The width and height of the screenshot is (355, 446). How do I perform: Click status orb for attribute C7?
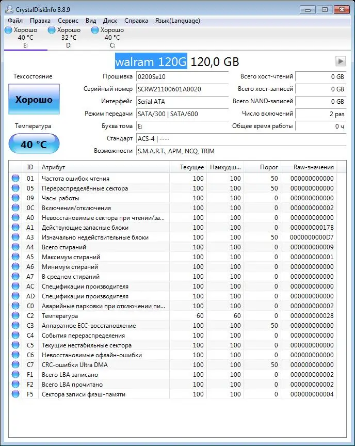(15, 364)
